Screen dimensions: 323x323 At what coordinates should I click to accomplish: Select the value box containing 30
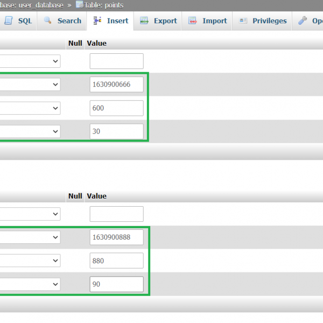pos(117,131)
